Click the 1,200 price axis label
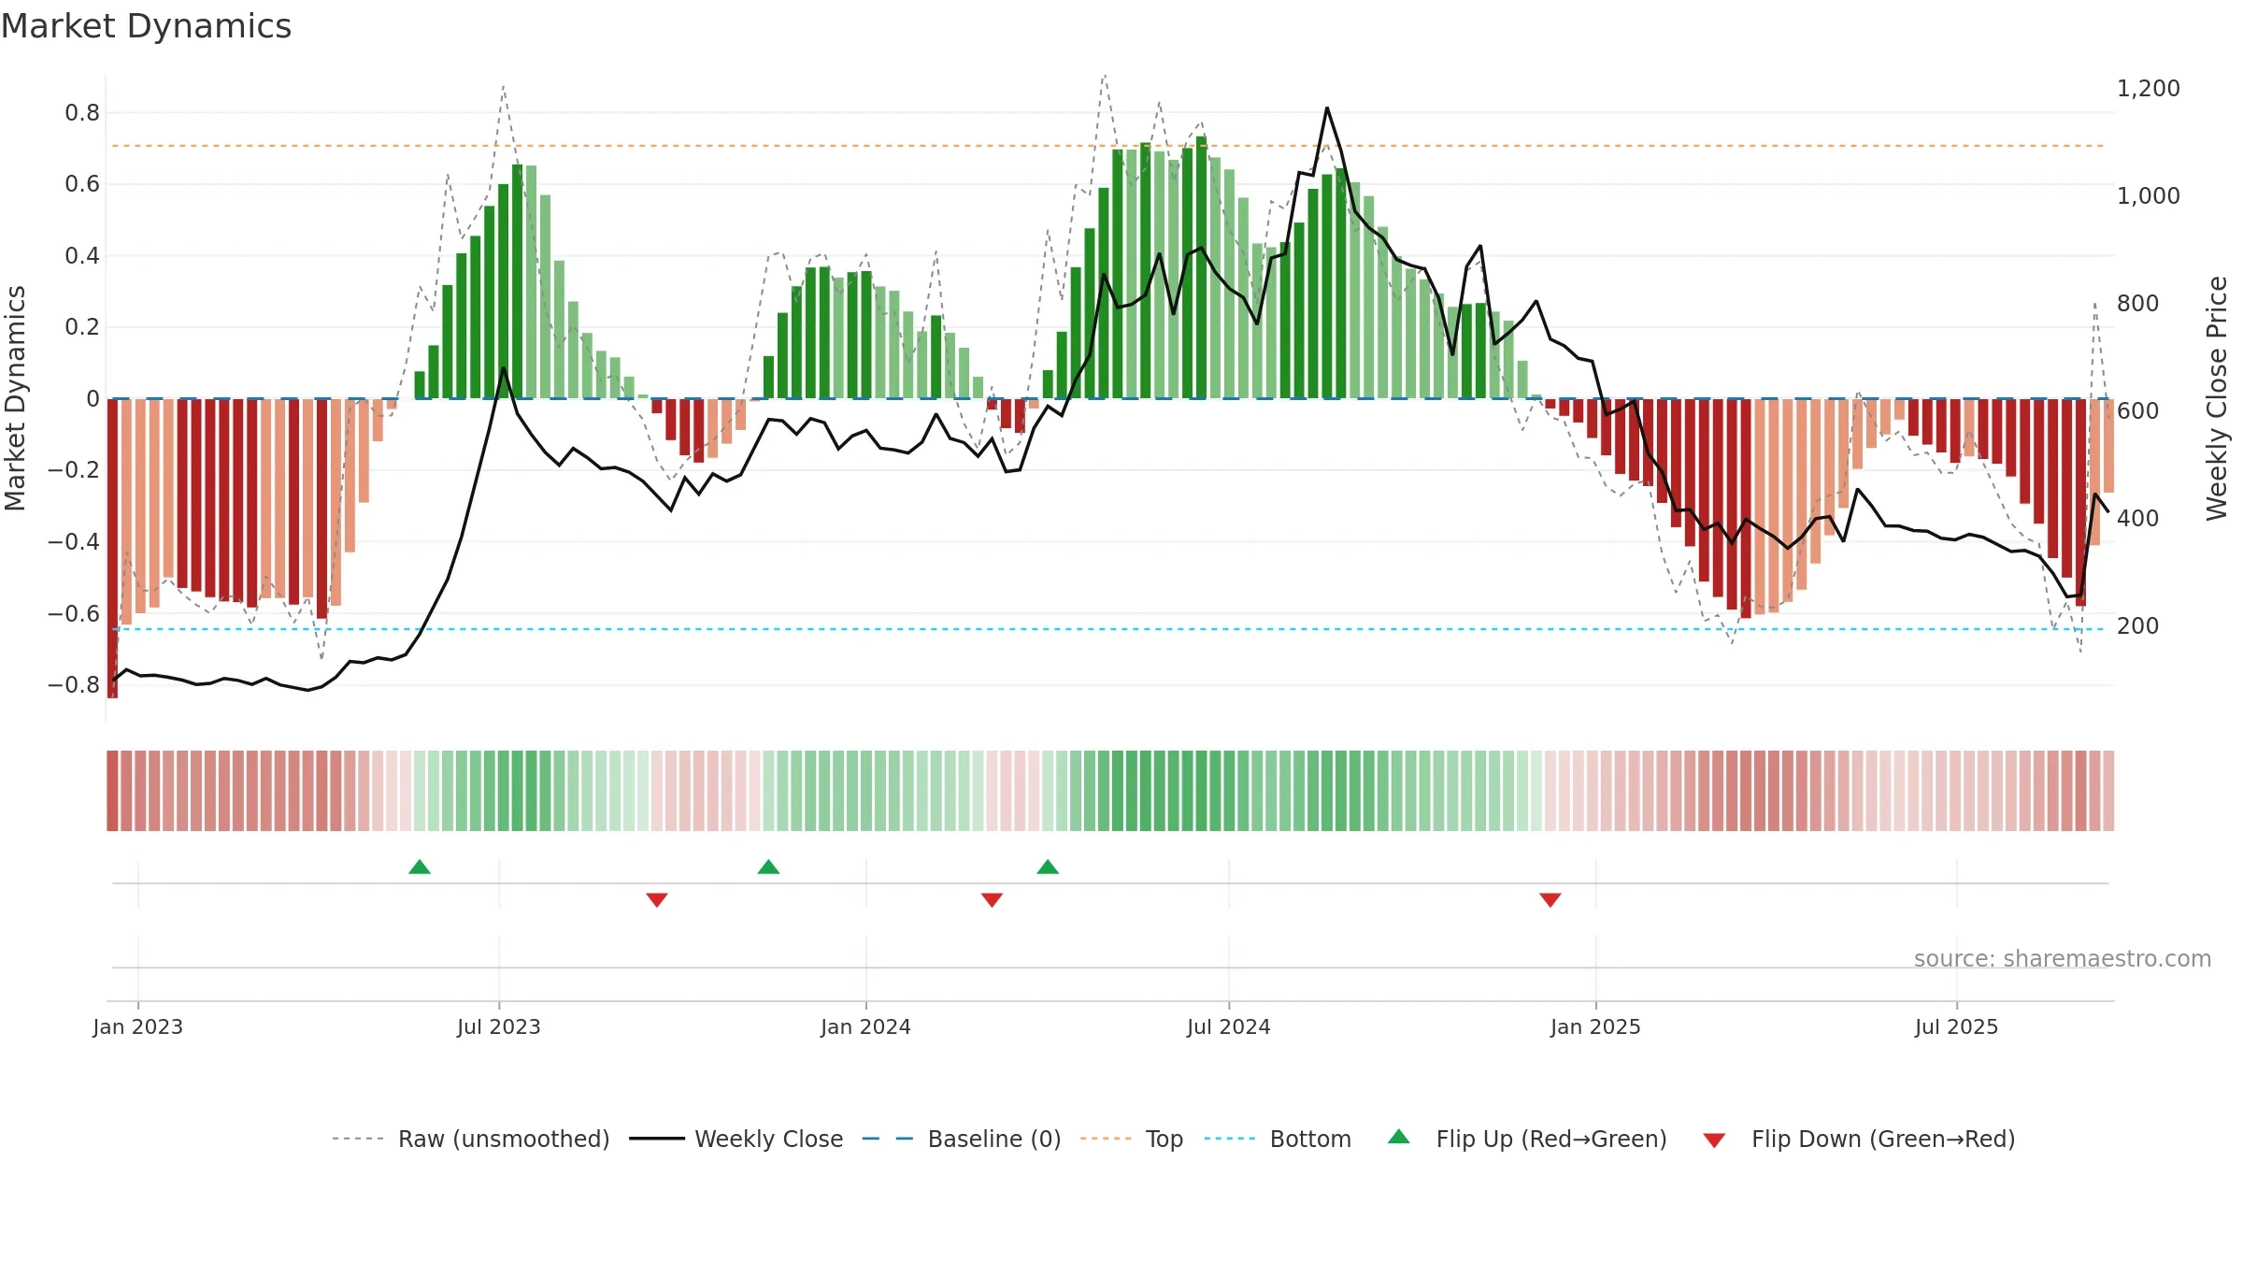This screenshot has height=1262, width=2243. pyautogui.click(x=2148, y=89)
